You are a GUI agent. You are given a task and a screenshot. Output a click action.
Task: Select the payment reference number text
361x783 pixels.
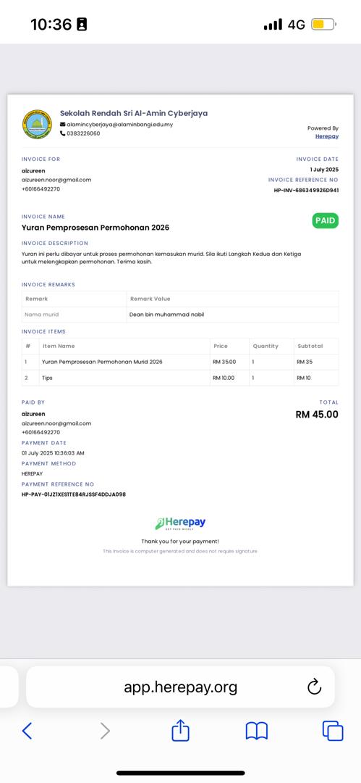[74, 494]
